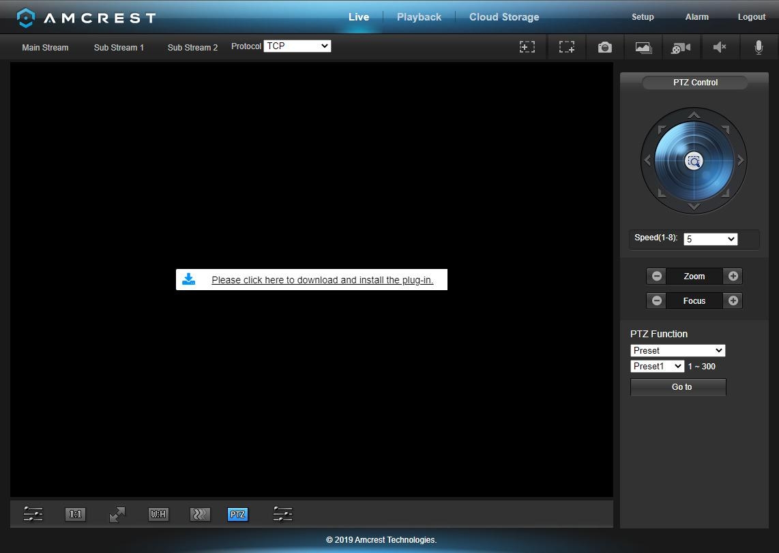Click the W:H aspect ratio icon
779x553 pixels.
point(158,514)
